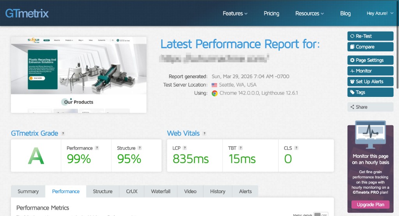
Task: Click the help icon beside Web Vitals
Action: (204, 133)
